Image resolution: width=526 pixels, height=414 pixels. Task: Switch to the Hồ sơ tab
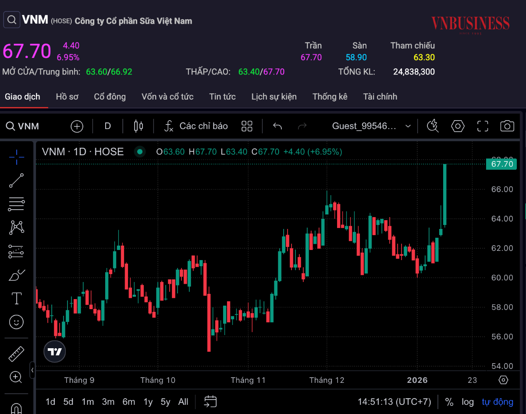[67, 96]
